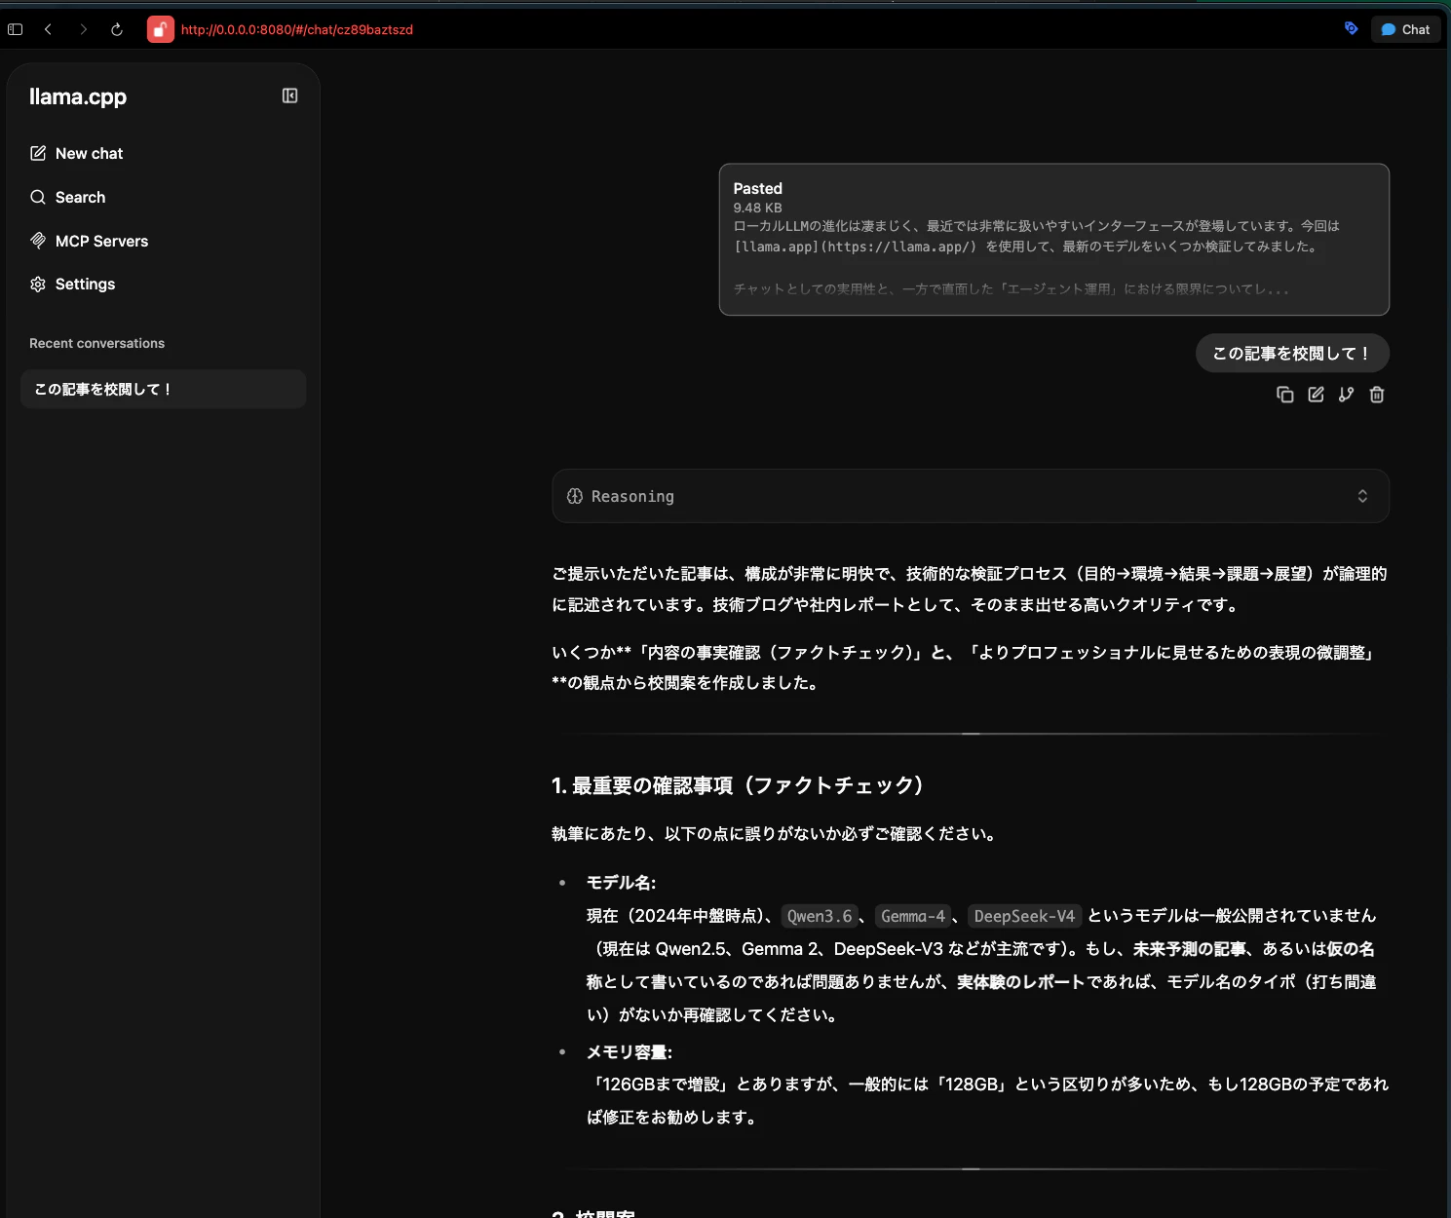The image size is (1451, 1218).
Task: Reload the page with the refresh icon
Action: click(117, 29)
